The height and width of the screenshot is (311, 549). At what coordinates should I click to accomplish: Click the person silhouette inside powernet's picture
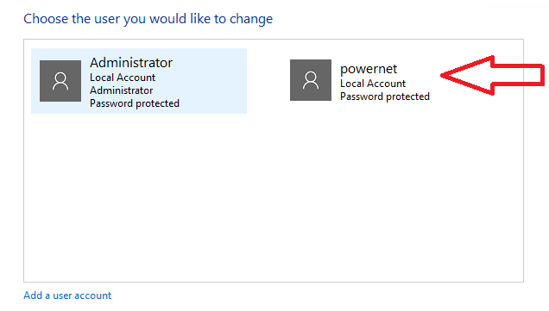coord(311,80)
